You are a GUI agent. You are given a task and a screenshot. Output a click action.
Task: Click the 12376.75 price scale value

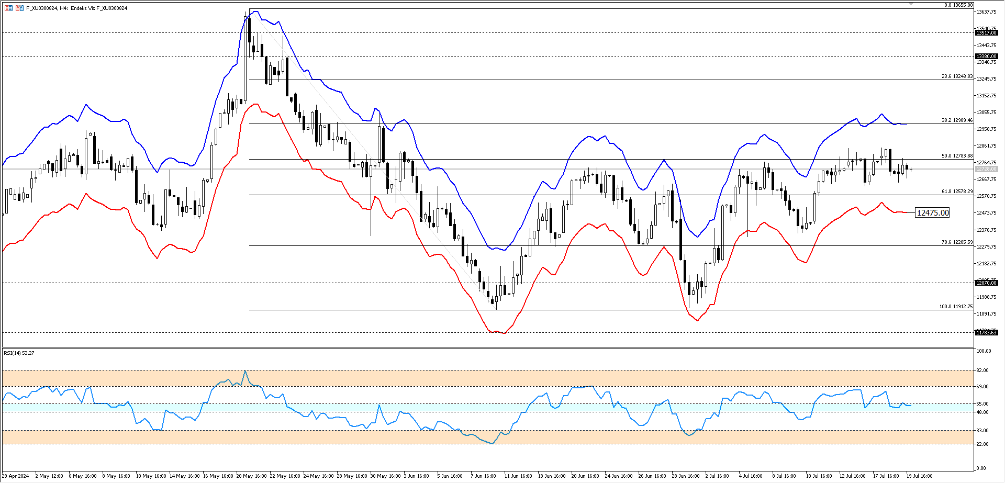pos(987,230)
